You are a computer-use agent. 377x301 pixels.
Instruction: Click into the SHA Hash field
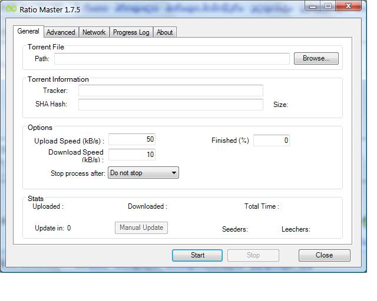click(x=171, y=105)
